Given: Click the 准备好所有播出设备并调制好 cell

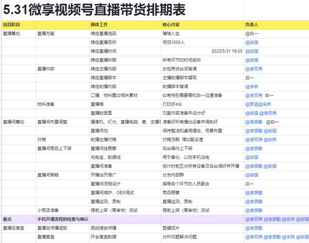Looking at the screenshot, I should [202, 122].
